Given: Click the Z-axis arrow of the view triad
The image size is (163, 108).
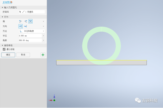Looking at the screenshot, I should [x=54, y=97].
